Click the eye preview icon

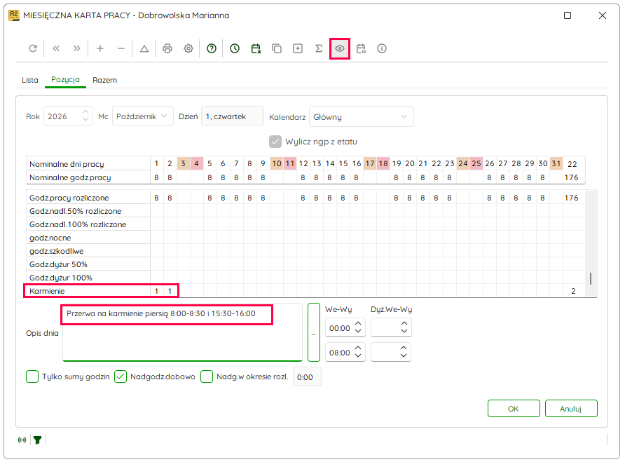coord(340,48)
